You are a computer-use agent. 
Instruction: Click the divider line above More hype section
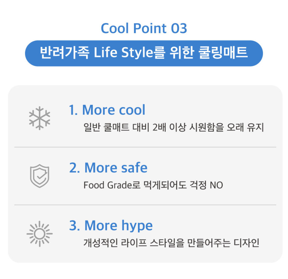point(145,205)
